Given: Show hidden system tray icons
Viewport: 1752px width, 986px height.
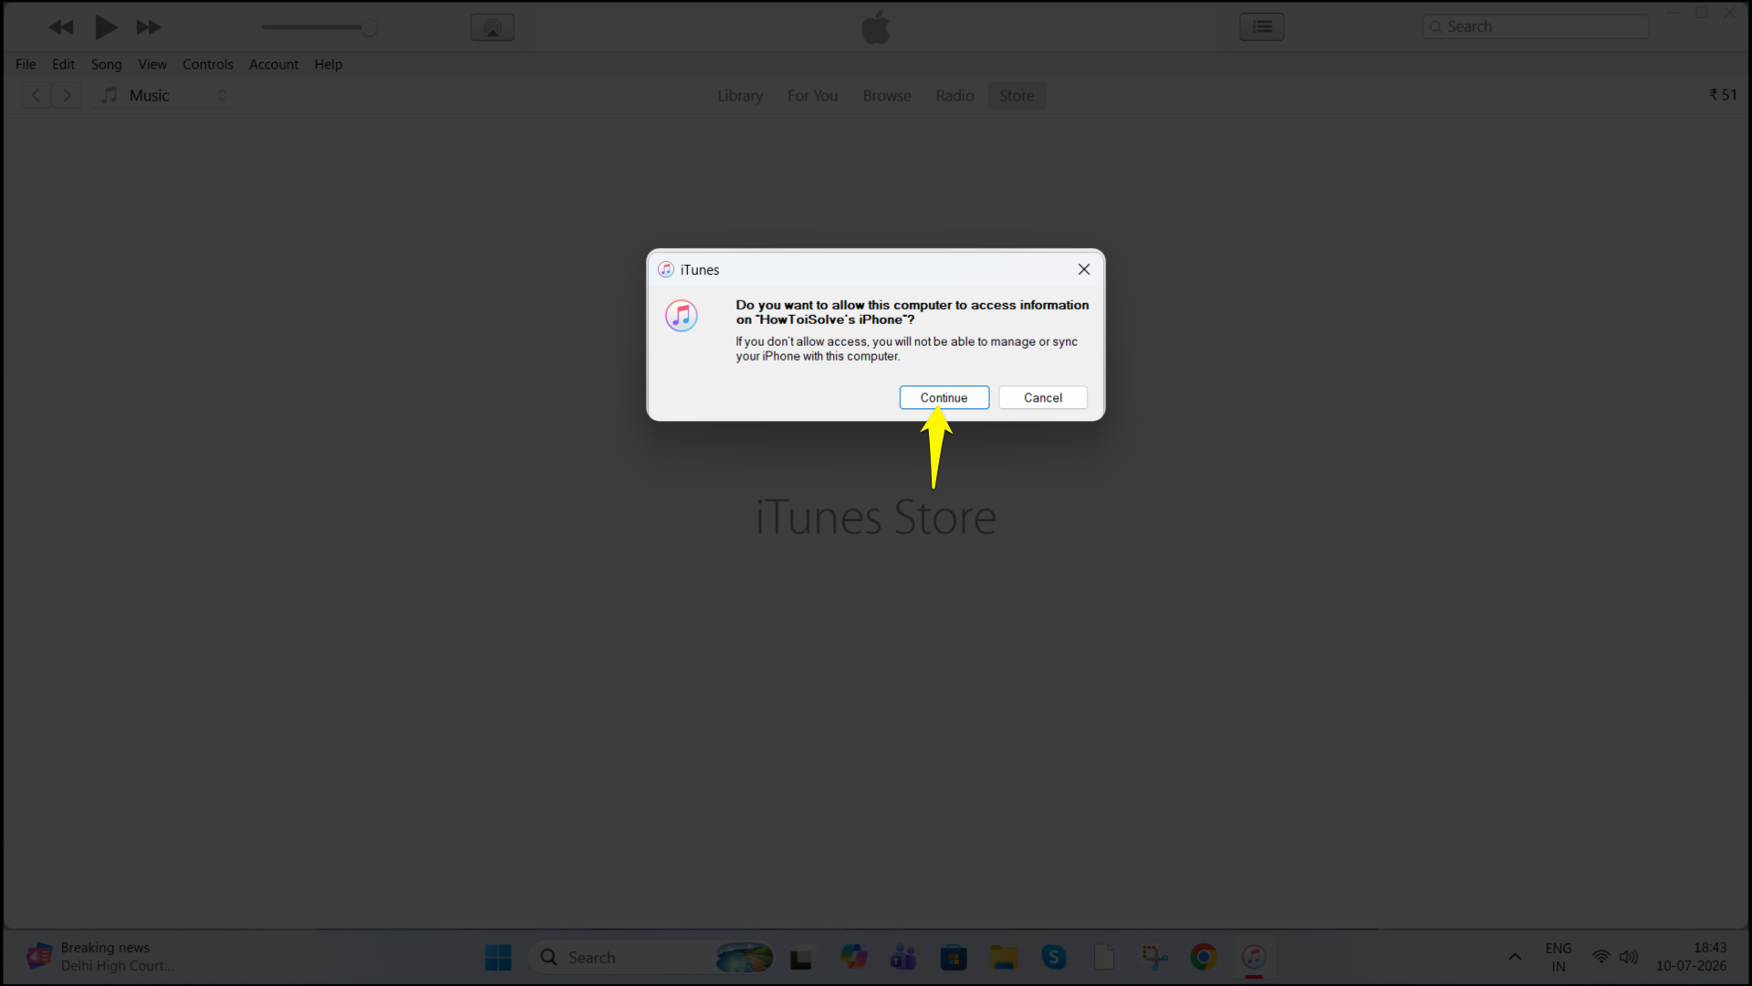Looking at the screenshot, I should point(1515,957).
